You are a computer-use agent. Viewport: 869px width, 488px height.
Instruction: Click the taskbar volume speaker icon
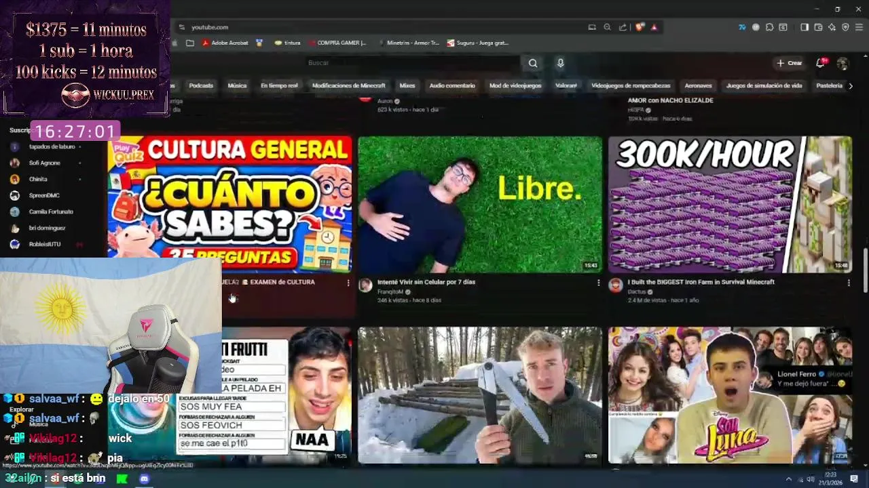[810, 479]
